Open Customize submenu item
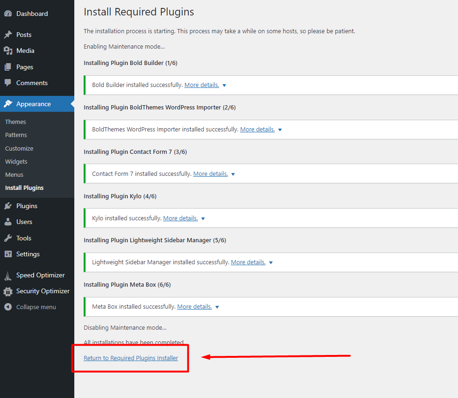 pyautogui.click(x=19, y=148)
